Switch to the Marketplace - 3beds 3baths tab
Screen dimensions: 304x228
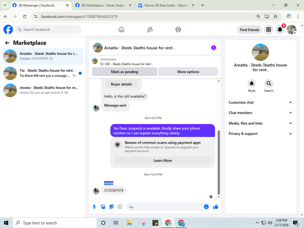click(103, 5)
